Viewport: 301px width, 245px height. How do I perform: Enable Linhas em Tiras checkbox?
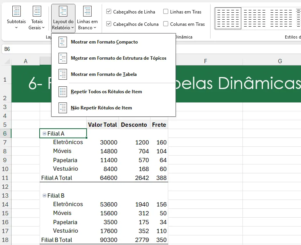[x=166, y=12]
